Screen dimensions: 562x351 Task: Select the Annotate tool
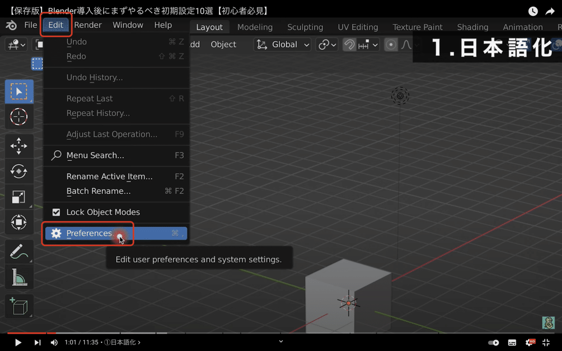click(x=19, y=252)
